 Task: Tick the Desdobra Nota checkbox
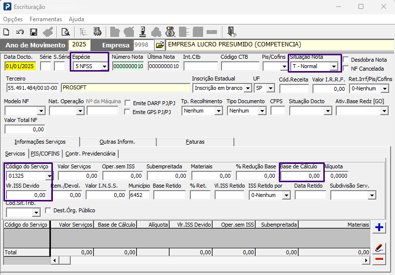point(346,60)
